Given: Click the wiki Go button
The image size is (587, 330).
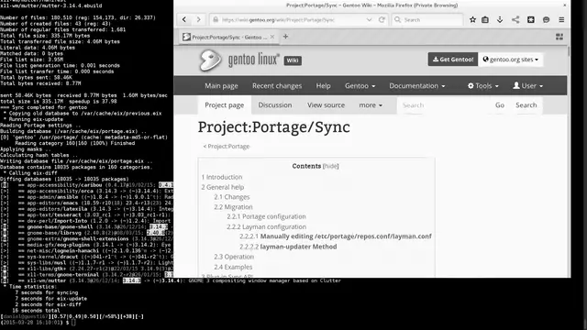Looking at the screenshot, I should (500, 105).
